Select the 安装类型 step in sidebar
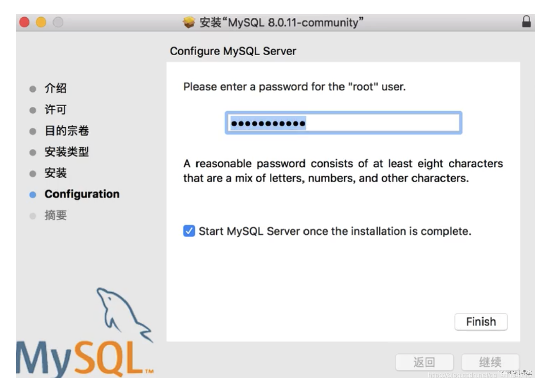The image size is (537, 378). coord(67,152)
